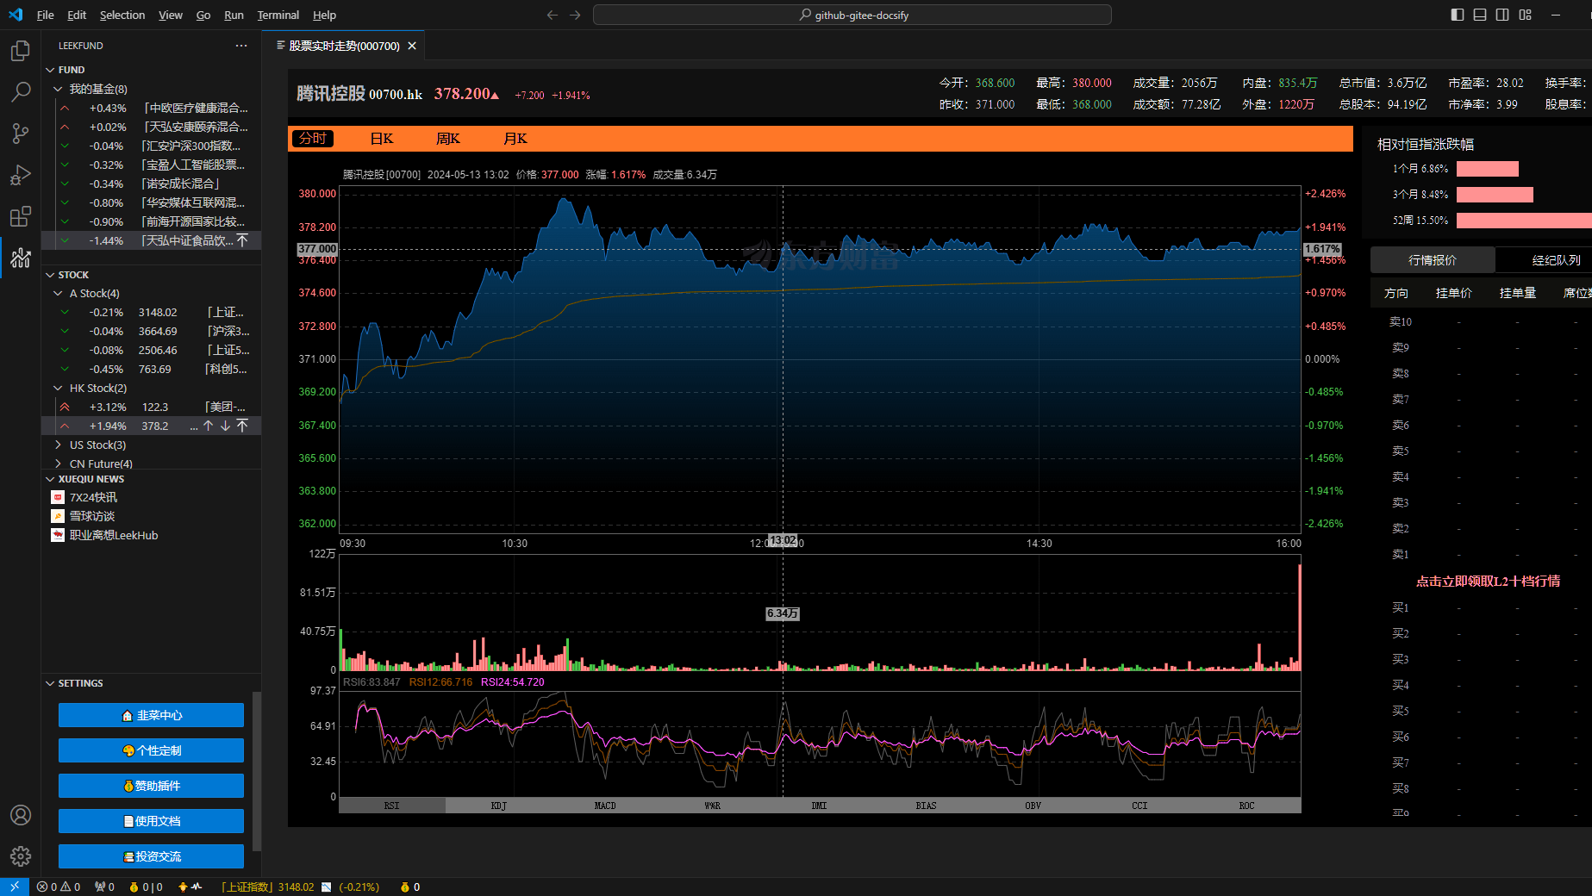Click the 个性定制 button

(x=151, y=750)
